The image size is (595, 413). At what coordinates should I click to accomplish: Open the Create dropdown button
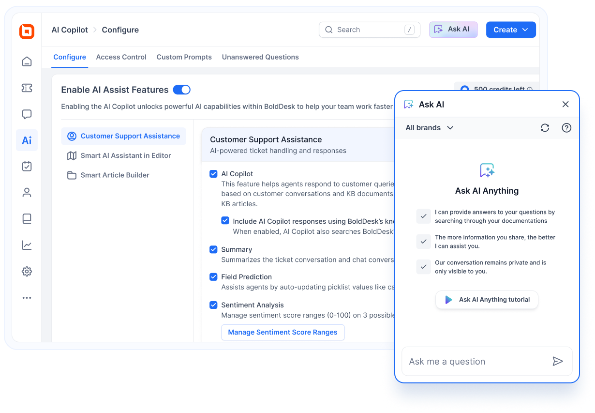pos(511,30)
